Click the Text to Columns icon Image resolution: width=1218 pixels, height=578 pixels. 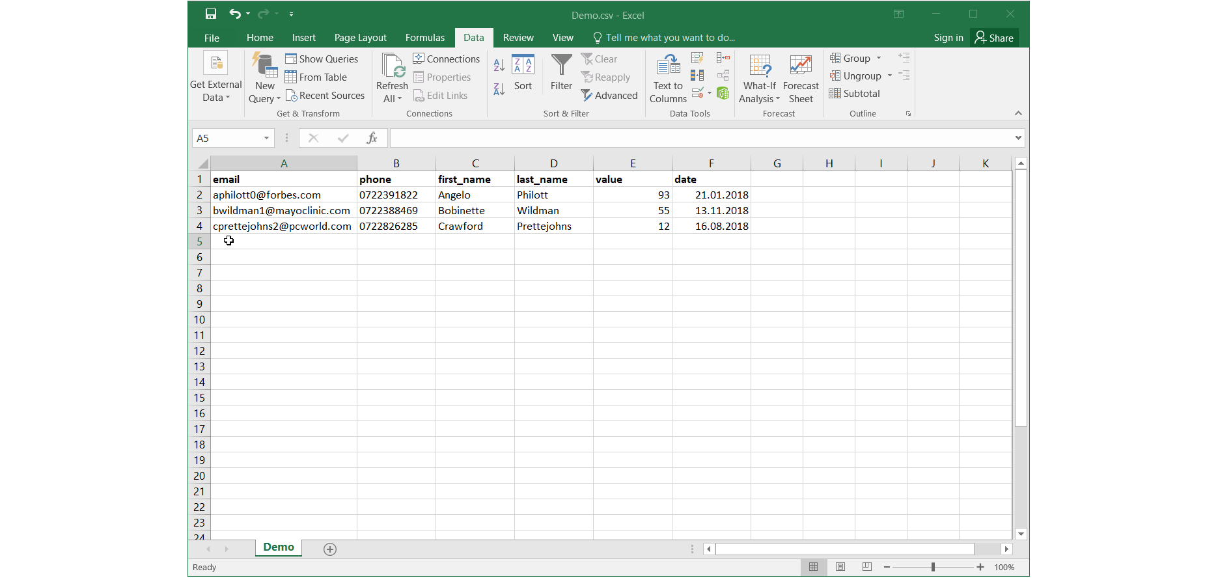click(x=668, y=78)
